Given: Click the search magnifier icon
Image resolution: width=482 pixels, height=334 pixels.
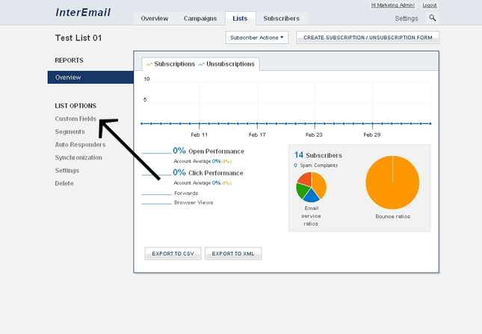Looking at the screenshot, I should click(x=432, y=18).
